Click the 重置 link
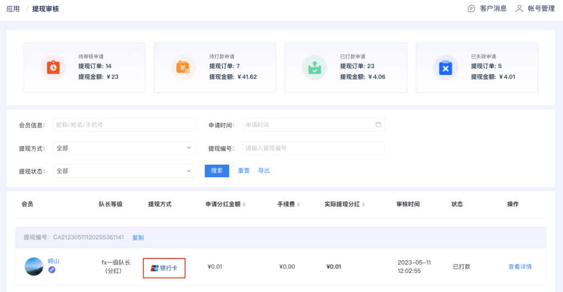 [x=244, y=171]
